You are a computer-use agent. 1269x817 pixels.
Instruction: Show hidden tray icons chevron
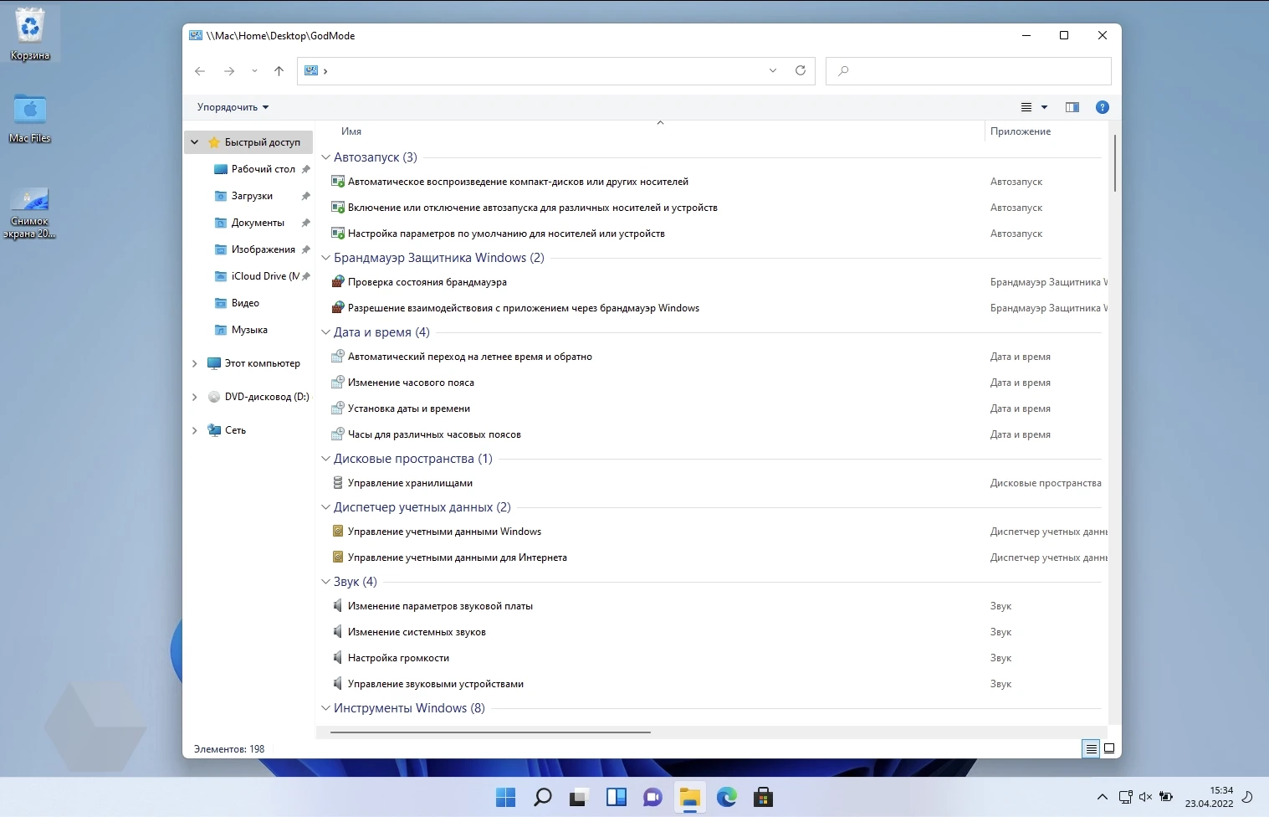point(1103,797)
